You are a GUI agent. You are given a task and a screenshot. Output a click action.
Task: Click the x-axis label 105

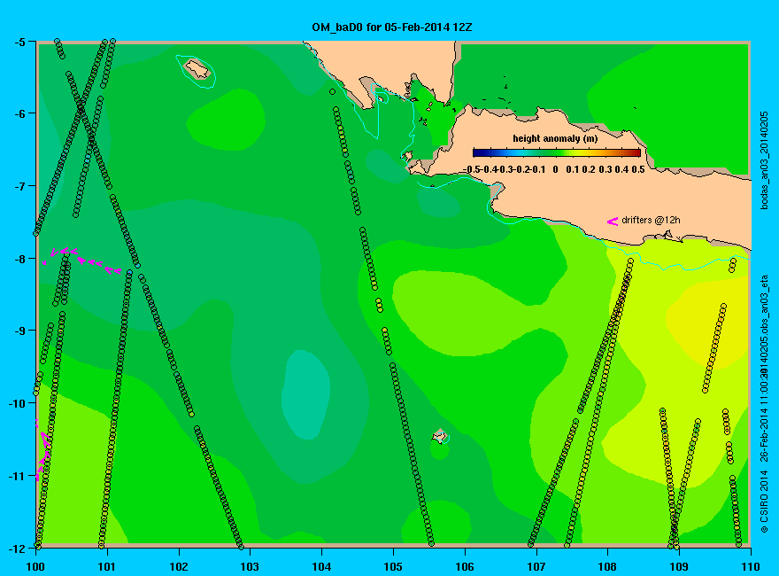pos(393,566)
